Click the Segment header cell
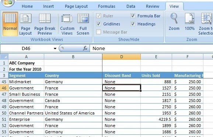The image size is (213, 137). (x=26, y=75)
